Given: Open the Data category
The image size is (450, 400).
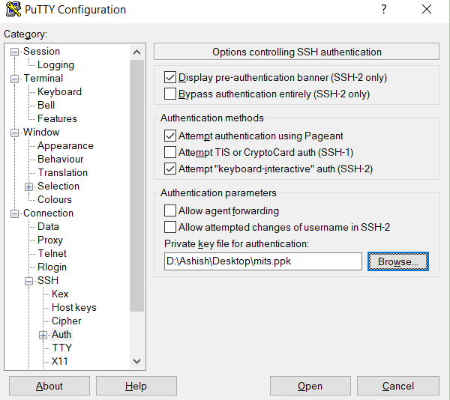Looking at the screenshot, I should click(x=48, y=227).
